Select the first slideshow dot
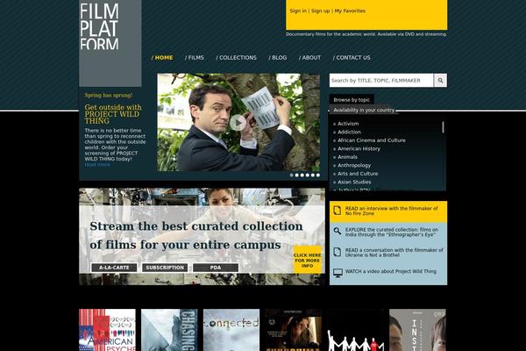 click(292, 175)
